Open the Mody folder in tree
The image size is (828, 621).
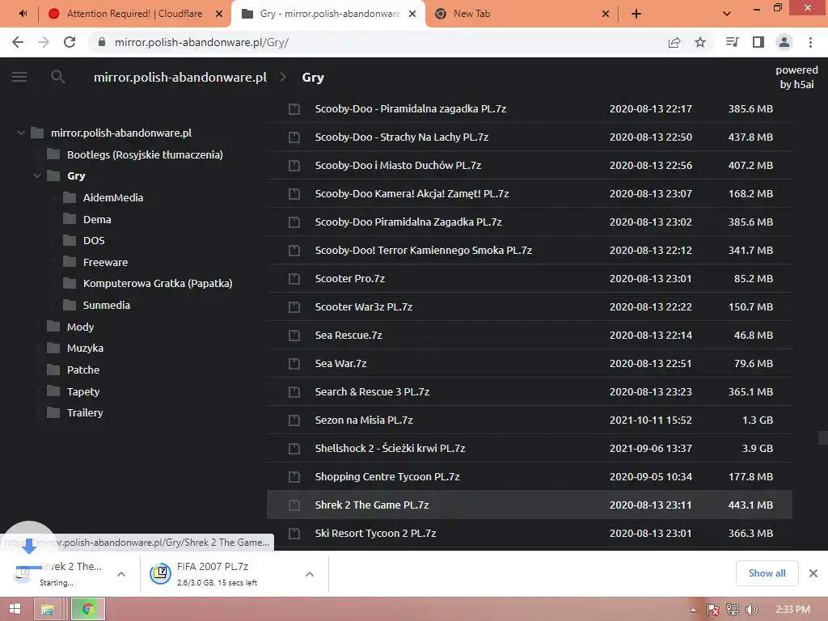point(80,327)
